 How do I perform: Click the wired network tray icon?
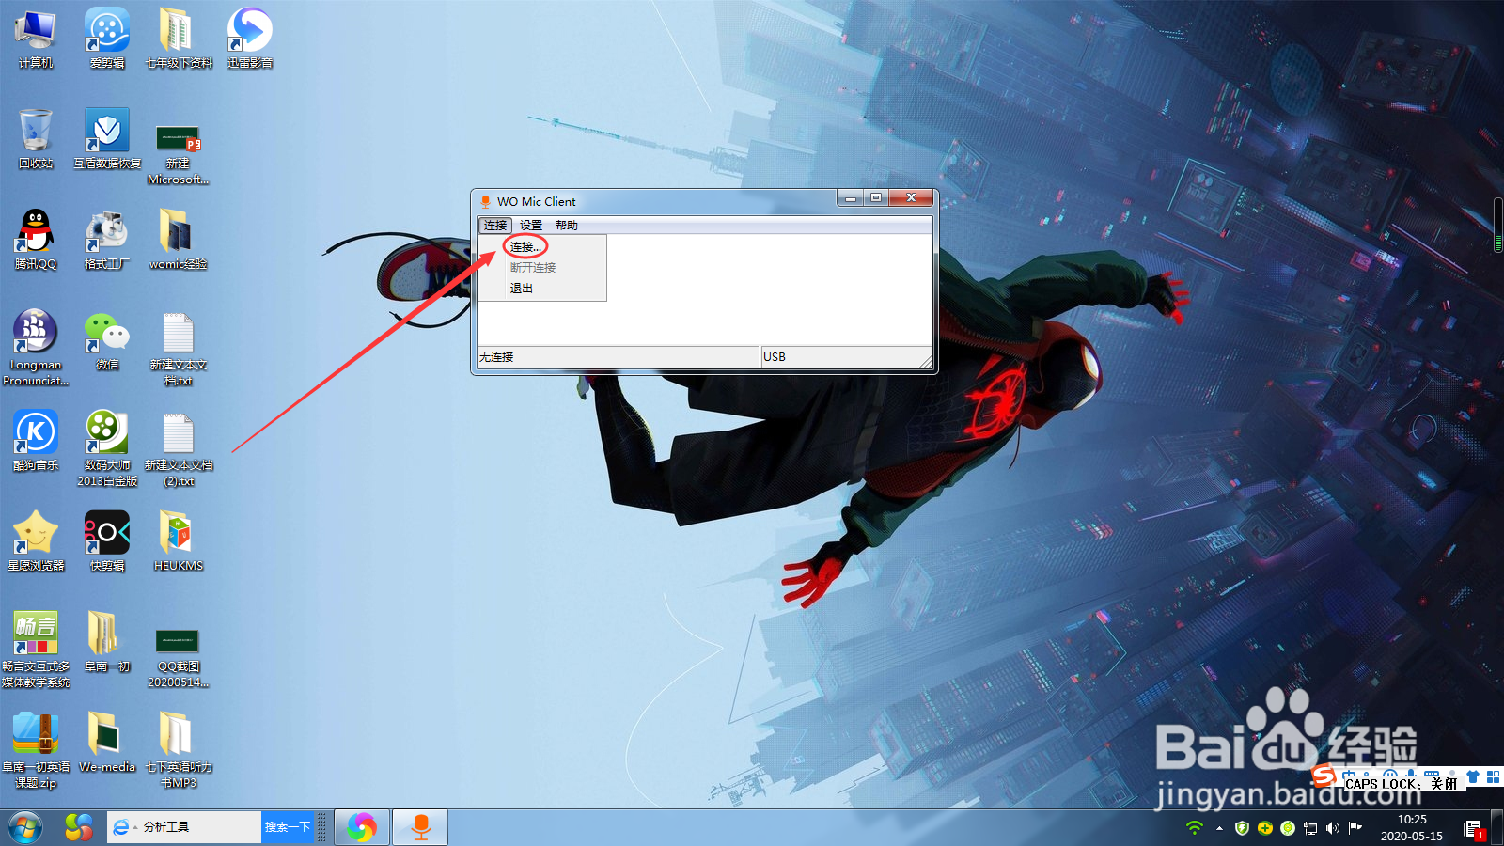[1309, 828]
